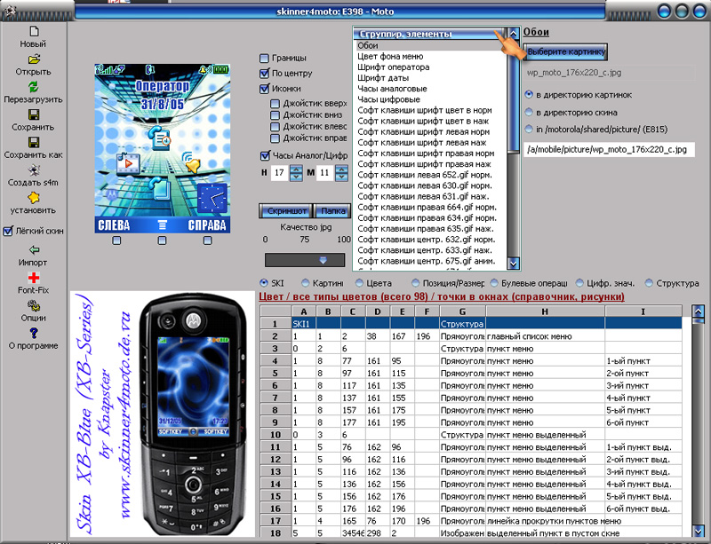Uncheck the Иконки checkbox
Screen dimensions: 711x544
[264, 89]
